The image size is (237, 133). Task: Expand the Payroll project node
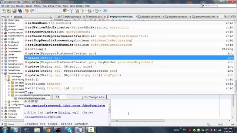pyautogui.click(x=2, y=39)
